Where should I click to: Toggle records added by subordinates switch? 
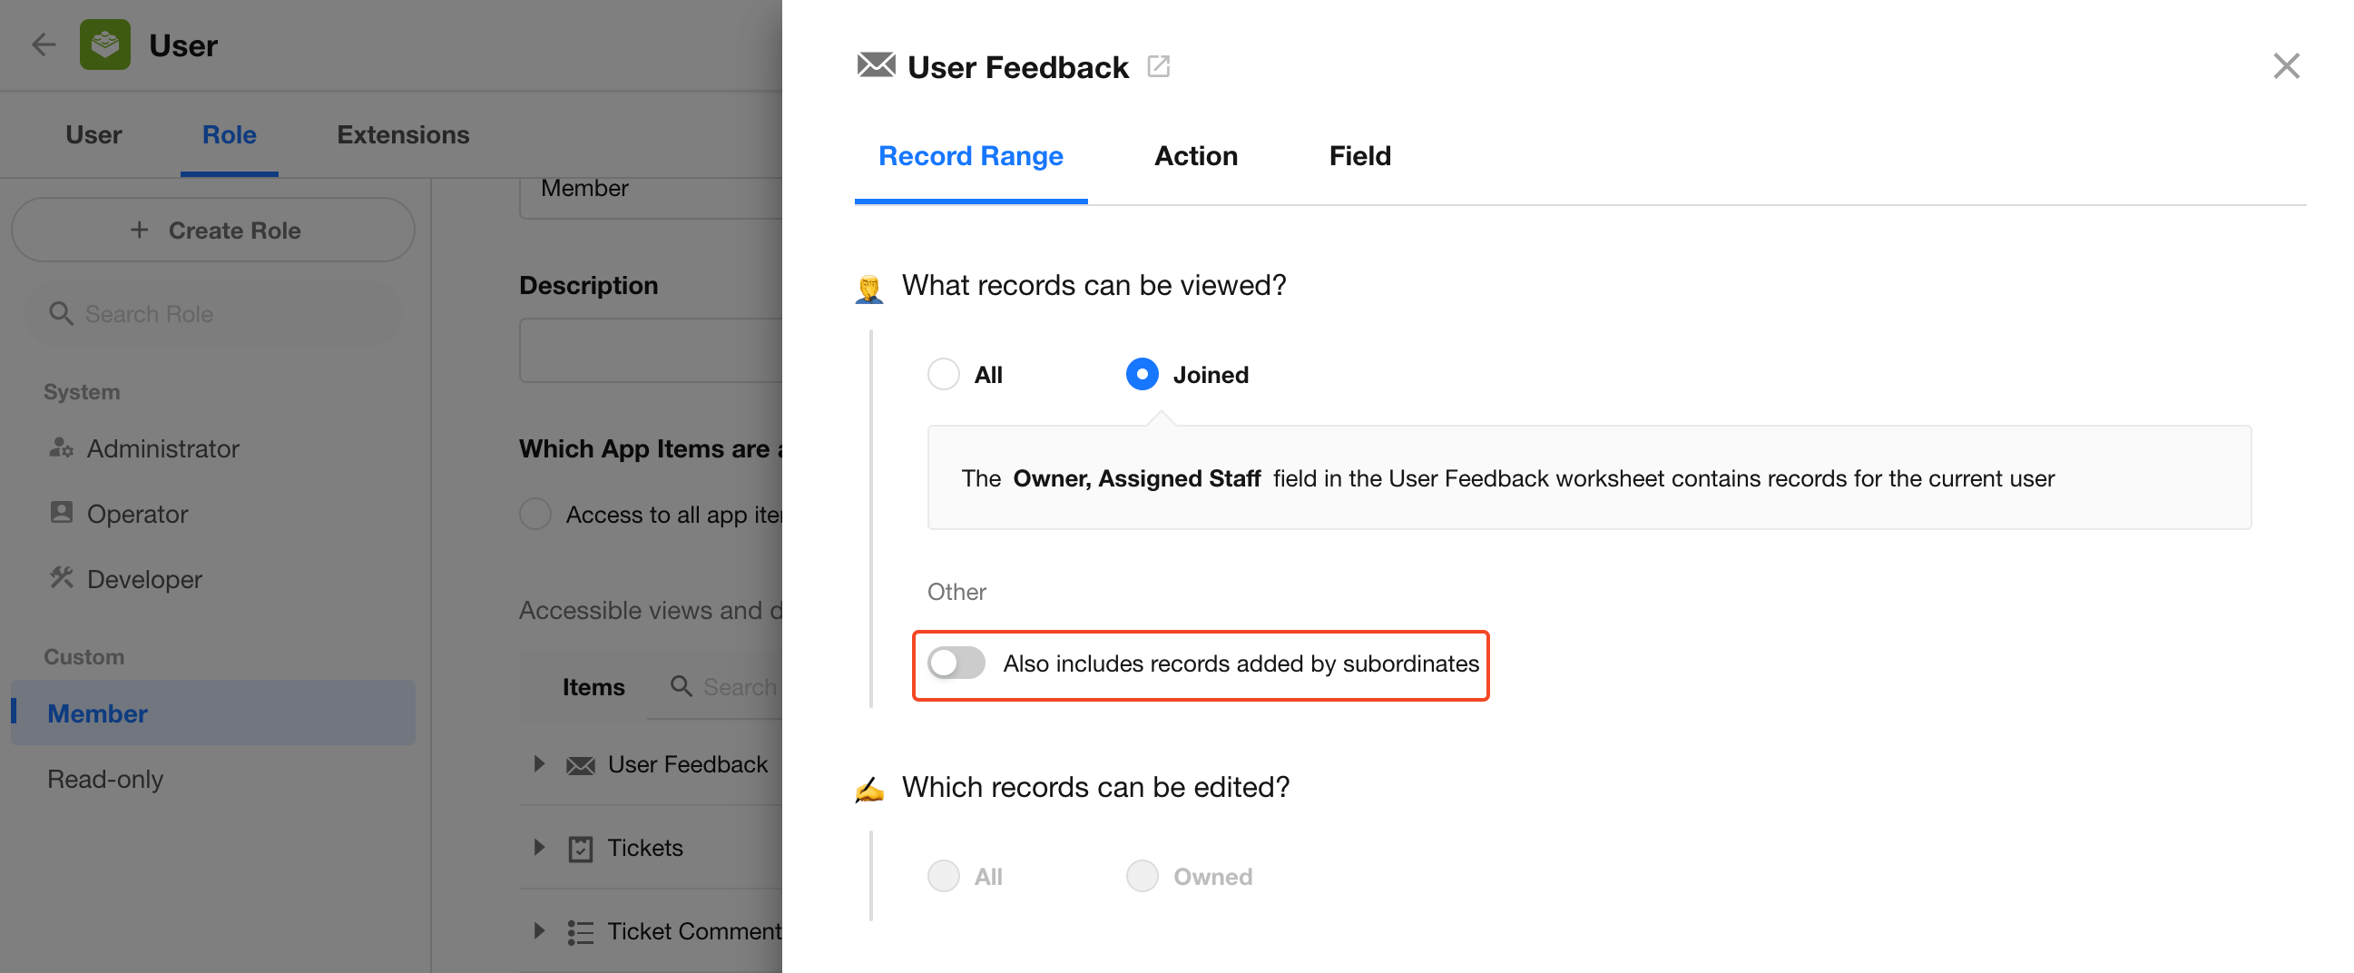tap(956, 663)
